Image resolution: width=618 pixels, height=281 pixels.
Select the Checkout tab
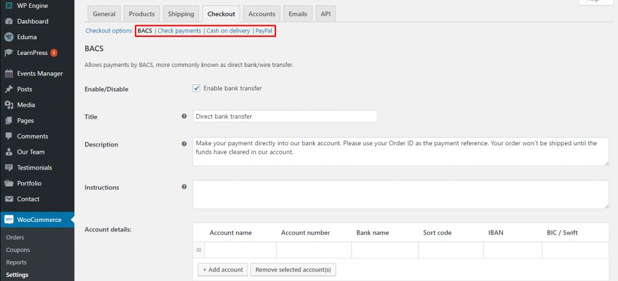coord(221,14)
